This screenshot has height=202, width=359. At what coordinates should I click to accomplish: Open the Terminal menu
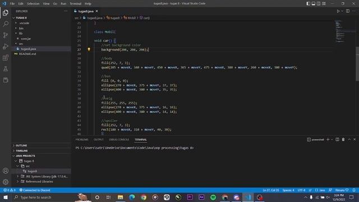point(76,3)
